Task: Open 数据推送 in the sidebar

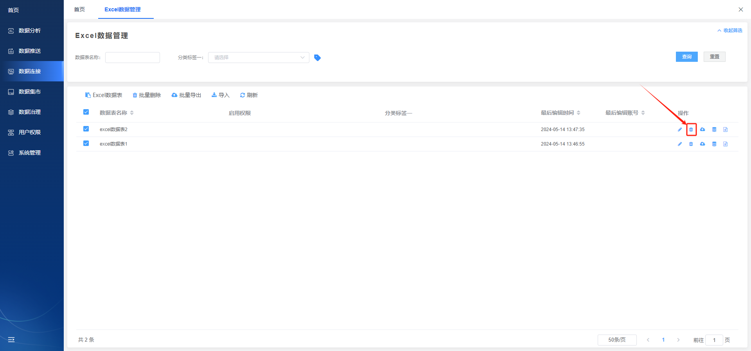Action: click(32, 51)
